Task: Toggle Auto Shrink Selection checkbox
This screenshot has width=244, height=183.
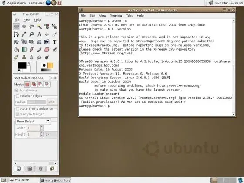Action: (x=17, y=108)
